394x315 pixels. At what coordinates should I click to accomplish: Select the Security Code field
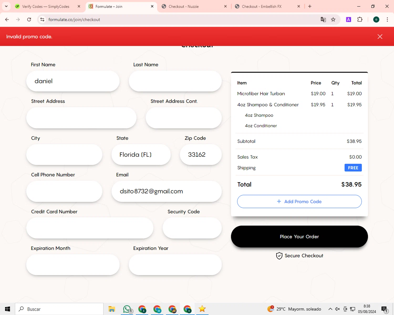[x=192, y=228]
